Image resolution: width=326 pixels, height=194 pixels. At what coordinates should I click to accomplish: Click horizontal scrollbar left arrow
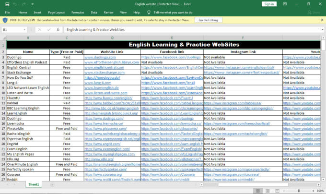(202, 184)
